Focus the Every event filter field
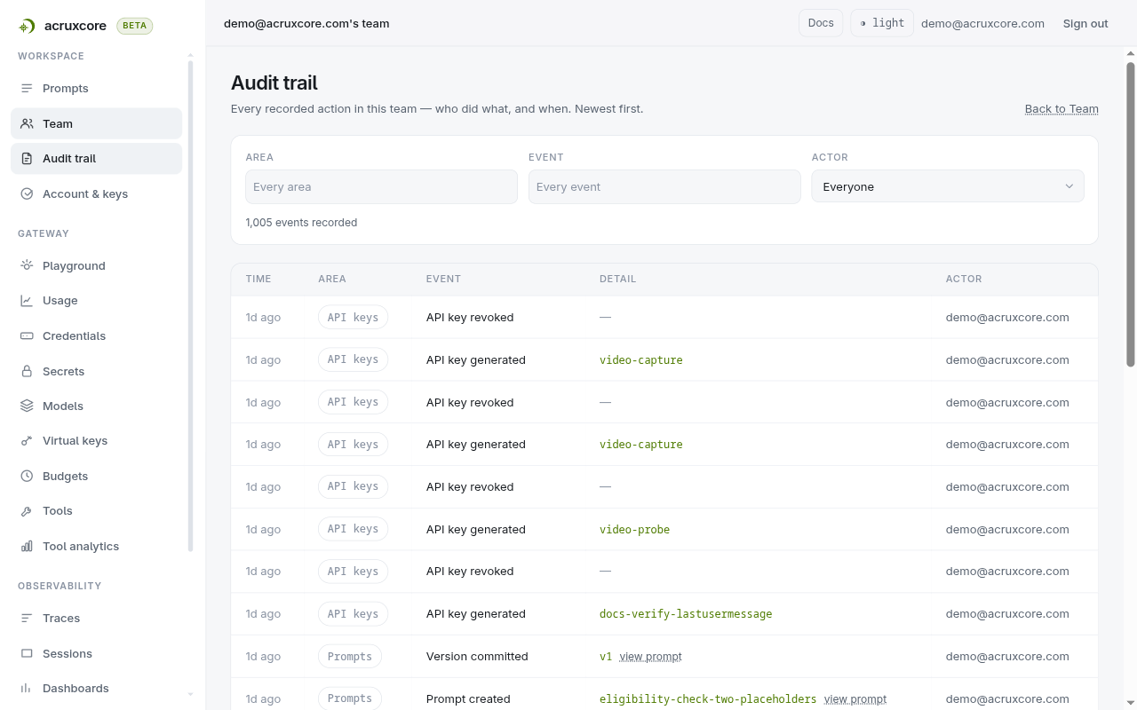Viewport: 1137px width, 710px height. tap(664, 186)
